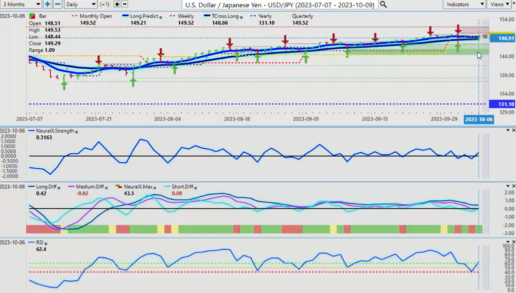Click the Close 149.29 value
The height and width of the screenshot is (293, 516).
pyautogui.click(x=52, y=43)
